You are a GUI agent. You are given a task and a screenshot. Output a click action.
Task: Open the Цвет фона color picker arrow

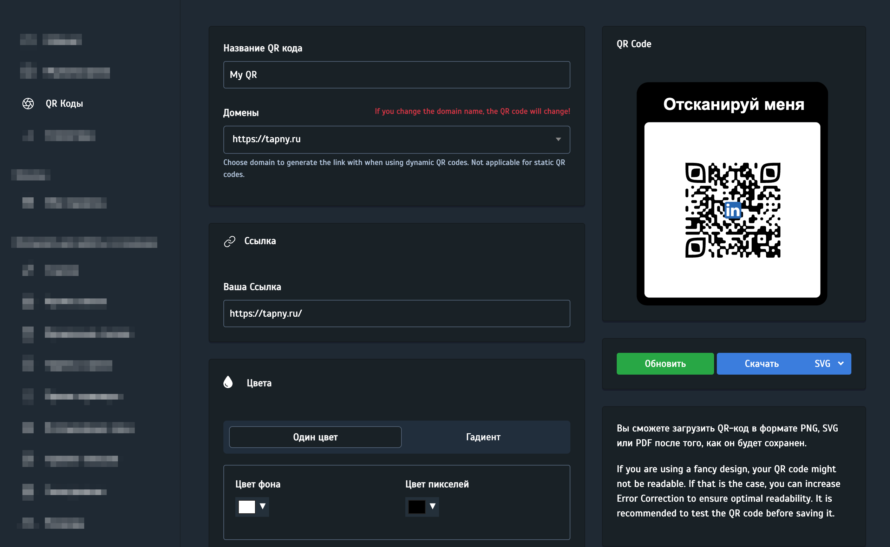(x=263, y=507)
